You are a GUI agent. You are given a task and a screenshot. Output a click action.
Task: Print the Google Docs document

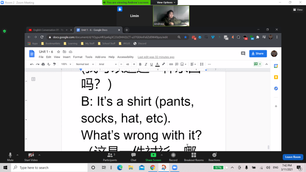tap(43, 64)
